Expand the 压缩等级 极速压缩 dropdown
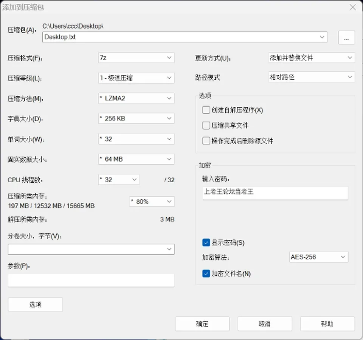The width and height of the screenshot is (363, 340). tap(136, 78)
